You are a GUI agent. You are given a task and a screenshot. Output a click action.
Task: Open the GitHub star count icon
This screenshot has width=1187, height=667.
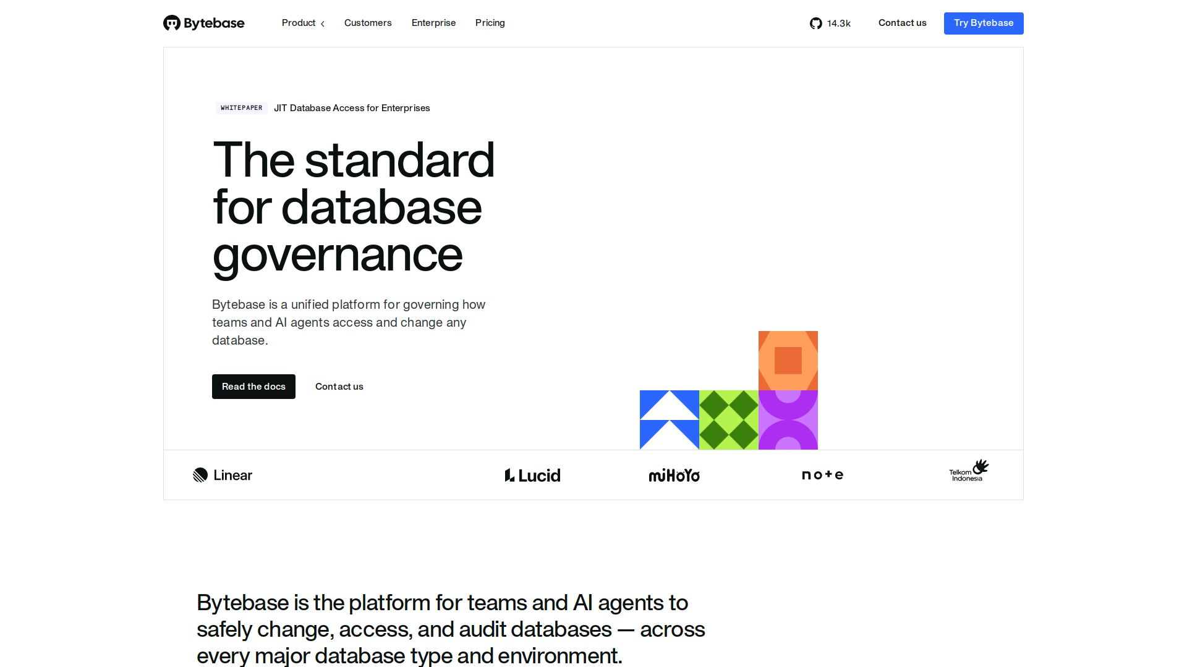tap(816, 23)
